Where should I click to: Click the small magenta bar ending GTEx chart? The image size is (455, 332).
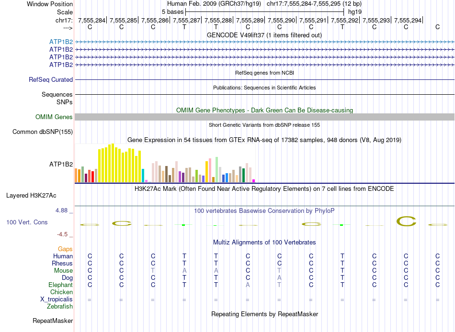253,181
